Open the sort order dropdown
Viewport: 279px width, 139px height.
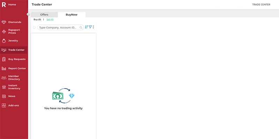click(x=86, y=27)
